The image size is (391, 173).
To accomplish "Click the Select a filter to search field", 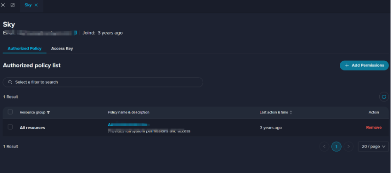I will point(103,82).
